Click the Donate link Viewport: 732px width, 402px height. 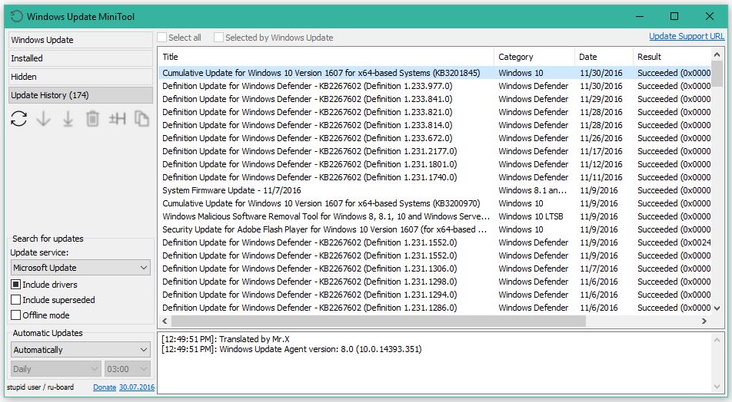pyautogui.click(x=105, y=387)
